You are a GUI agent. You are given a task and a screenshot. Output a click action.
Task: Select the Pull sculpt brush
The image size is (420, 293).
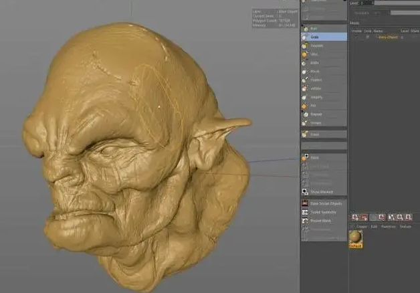point(324,29)
